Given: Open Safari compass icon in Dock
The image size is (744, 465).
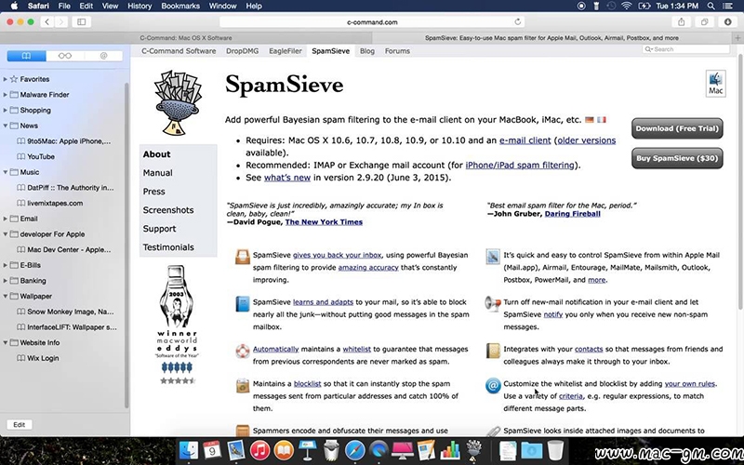Looking at the screenshot, I should pyautogui.click(x=354, y=450).
